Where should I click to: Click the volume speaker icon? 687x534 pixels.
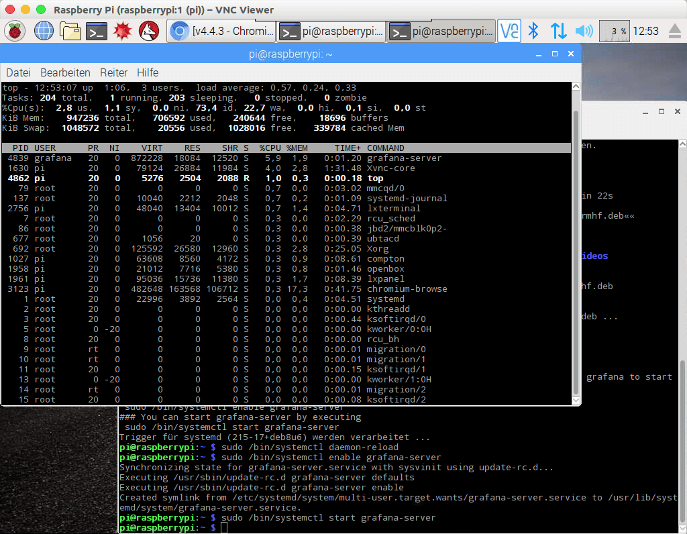pos(584,31)
